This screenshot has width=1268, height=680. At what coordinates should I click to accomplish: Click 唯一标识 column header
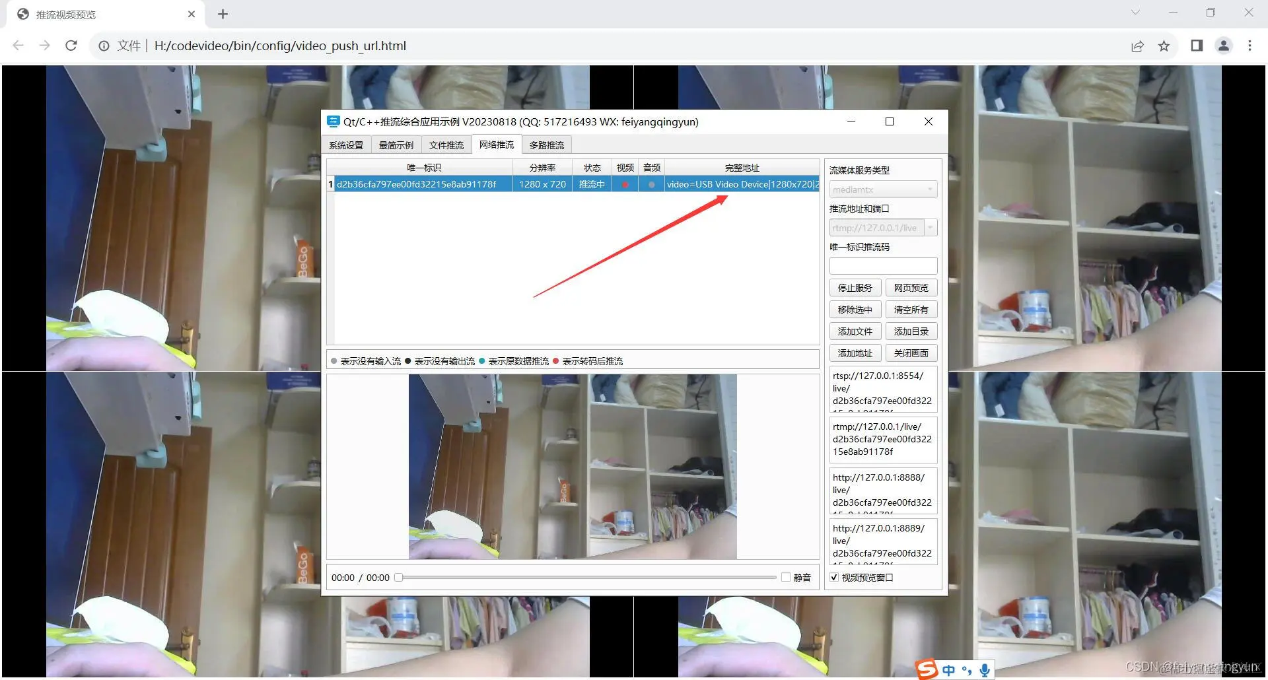(x=423, y=168)
